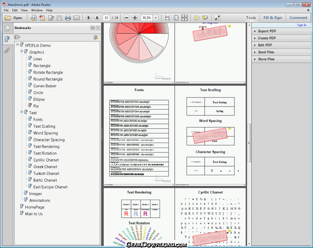Collapse the IIPDFLib Demo bookmark tree
The width and height of the screenshot is (313, 248).
(x=17, y=45)
